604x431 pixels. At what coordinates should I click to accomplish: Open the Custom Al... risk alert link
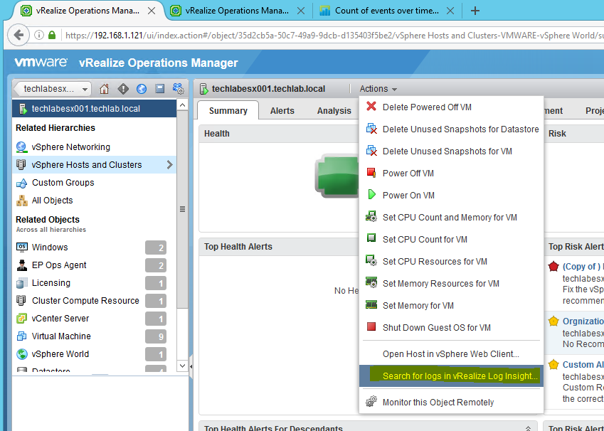tap(583, 364)
